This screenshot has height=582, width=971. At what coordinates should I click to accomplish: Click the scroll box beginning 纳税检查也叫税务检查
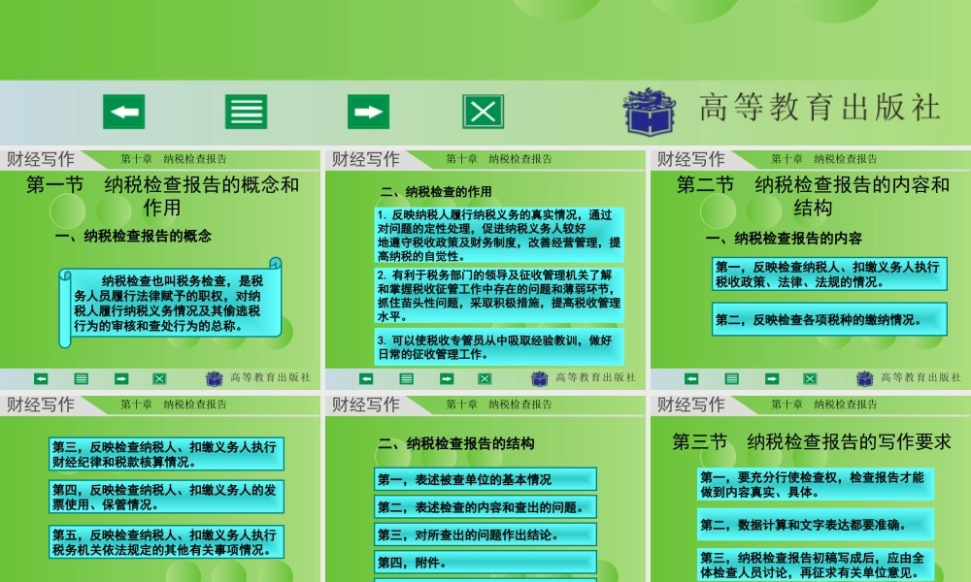click(170, 303)
